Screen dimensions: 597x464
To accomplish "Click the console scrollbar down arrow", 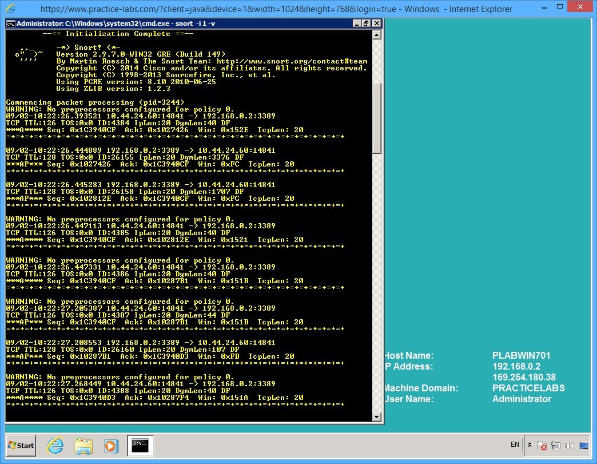I will pyautogui.click(x=377, y=418).
